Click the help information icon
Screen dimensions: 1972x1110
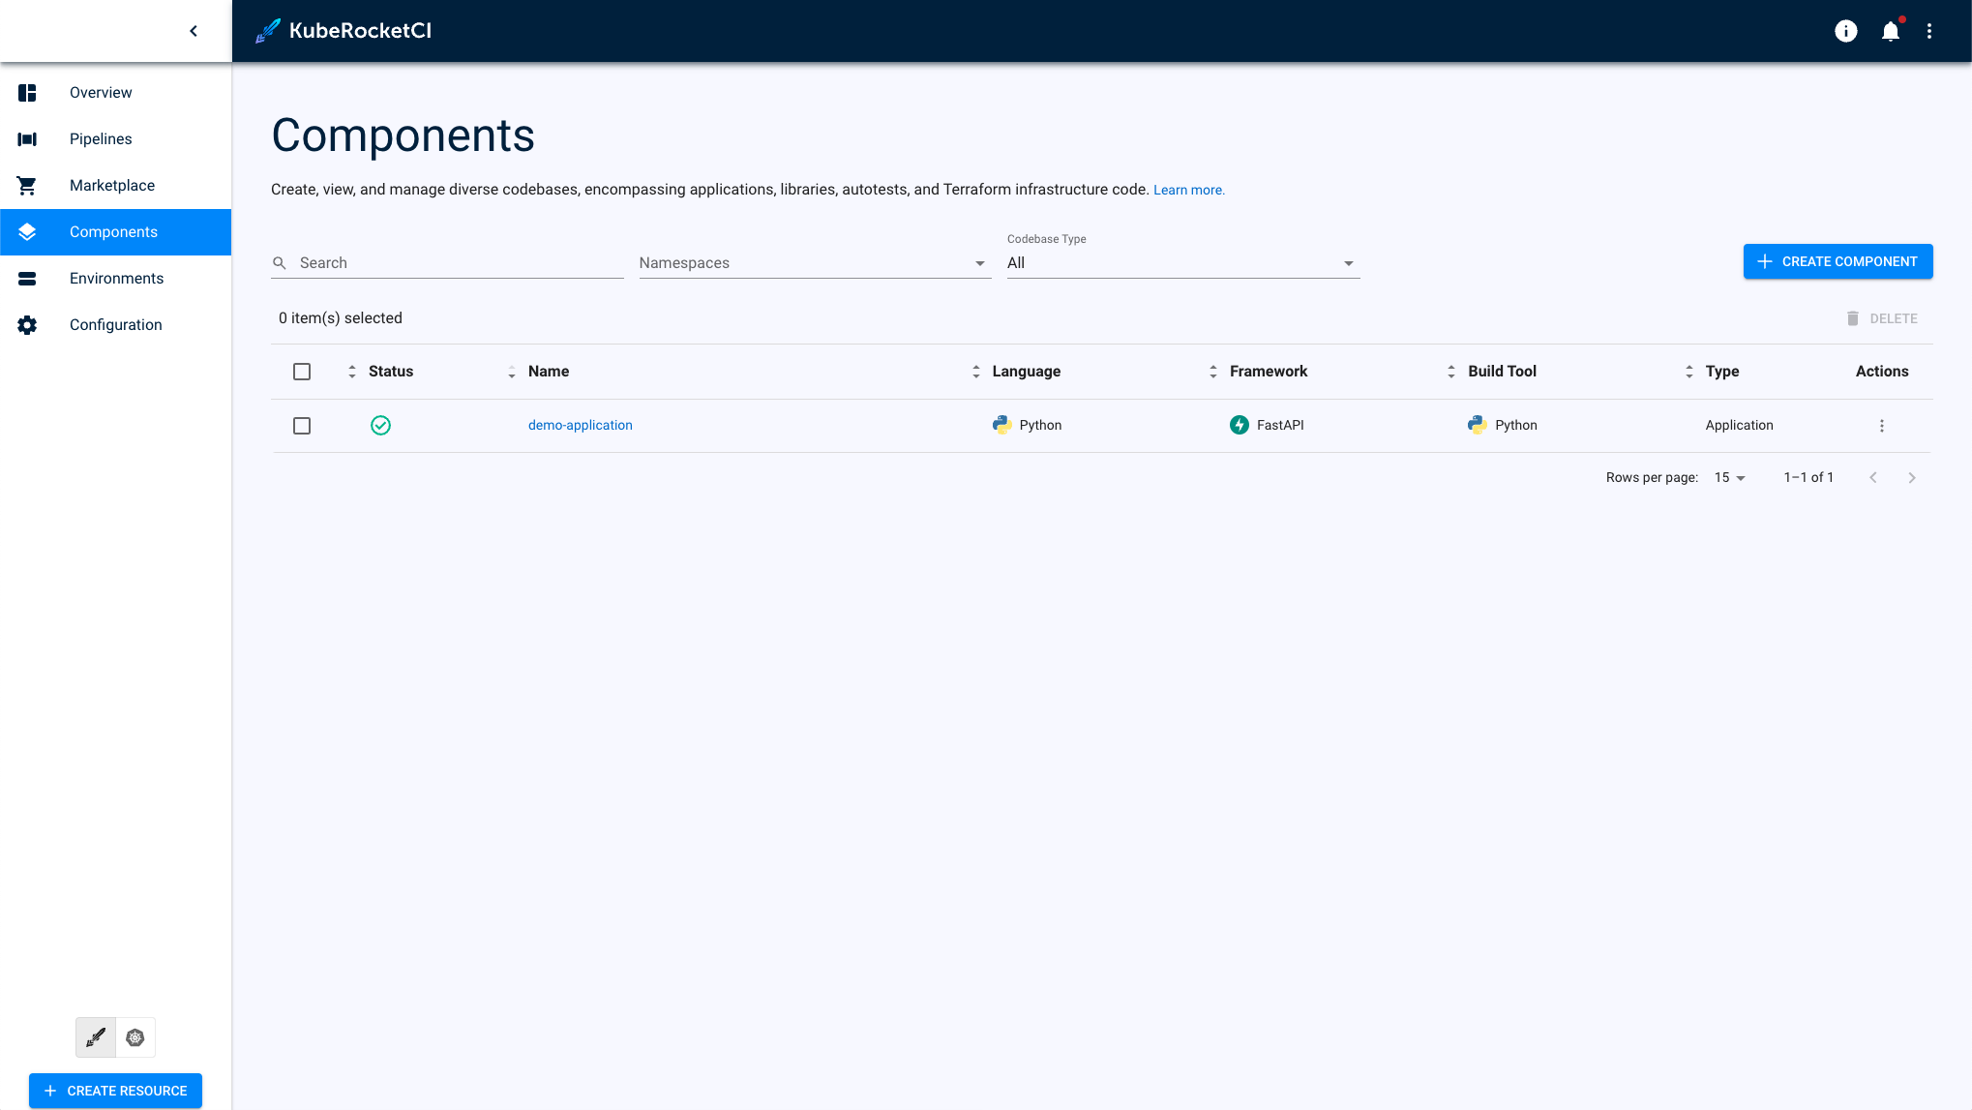[1846, 31]
